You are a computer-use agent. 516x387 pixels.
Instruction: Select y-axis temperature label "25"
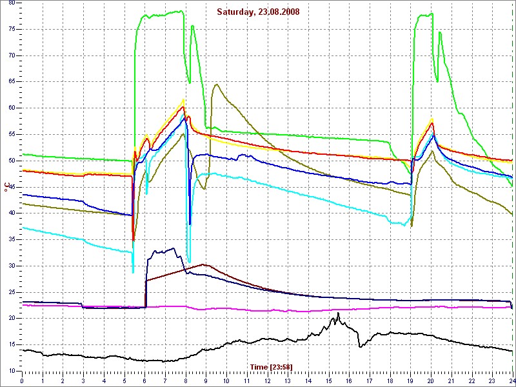pos(12,292)
